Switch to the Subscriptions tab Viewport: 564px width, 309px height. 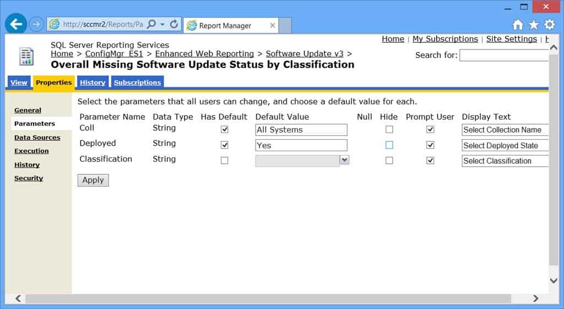coord(137,82)
